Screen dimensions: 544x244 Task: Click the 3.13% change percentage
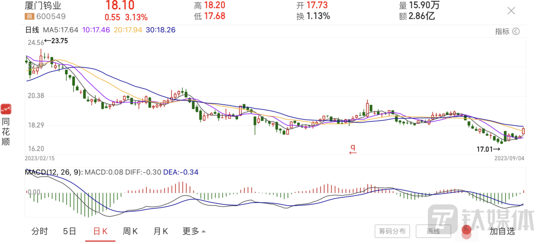pyautogui.click(x=136, y=17)
